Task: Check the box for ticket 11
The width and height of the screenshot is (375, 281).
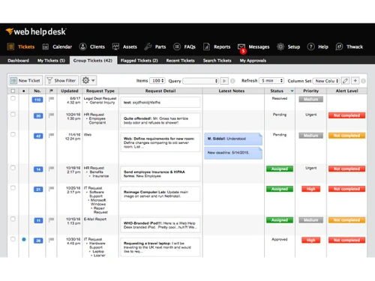Action: 13,219
